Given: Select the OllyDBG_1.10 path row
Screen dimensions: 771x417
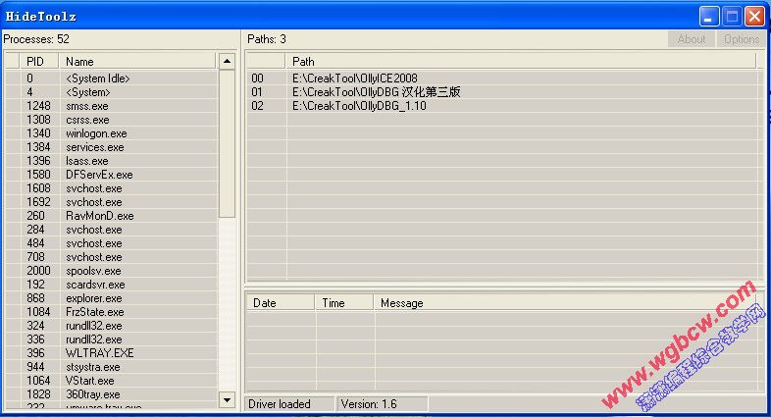Looking at the screenshot, I should click(x=345, y=106).
